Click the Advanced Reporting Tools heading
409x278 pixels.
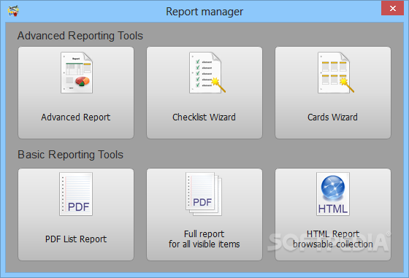click(80, 36)
